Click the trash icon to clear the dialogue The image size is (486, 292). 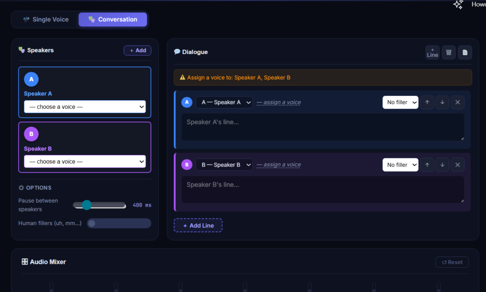449,52
